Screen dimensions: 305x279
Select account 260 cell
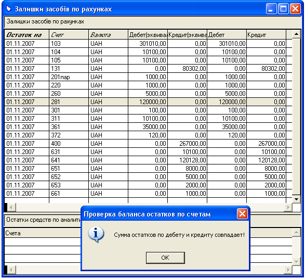[69, 94]
